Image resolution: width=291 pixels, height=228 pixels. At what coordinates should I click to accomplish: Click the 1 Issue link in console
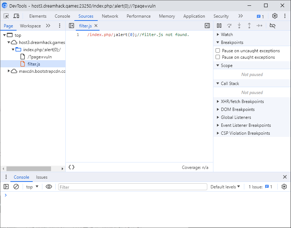[260, 187]
